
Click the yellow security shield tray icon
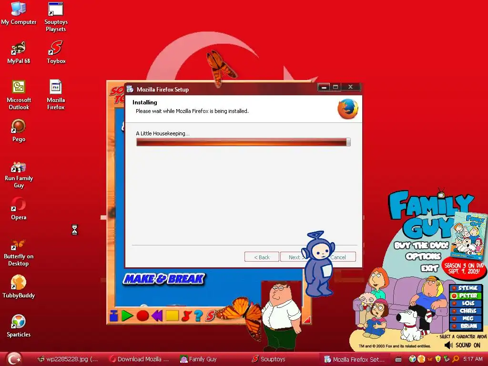[438, 359]
